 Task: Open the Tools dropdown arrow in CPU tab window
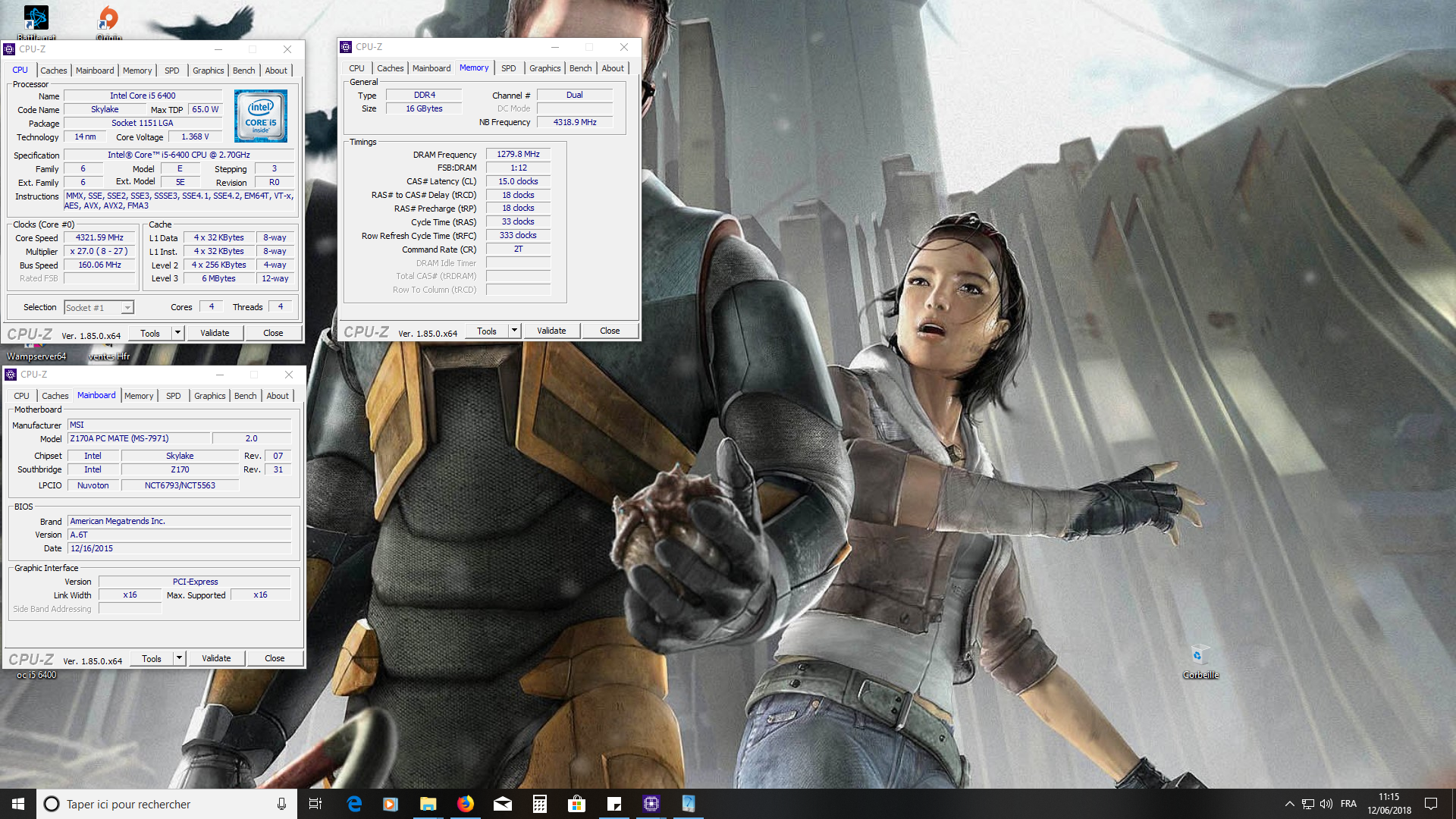click(177, 333)
